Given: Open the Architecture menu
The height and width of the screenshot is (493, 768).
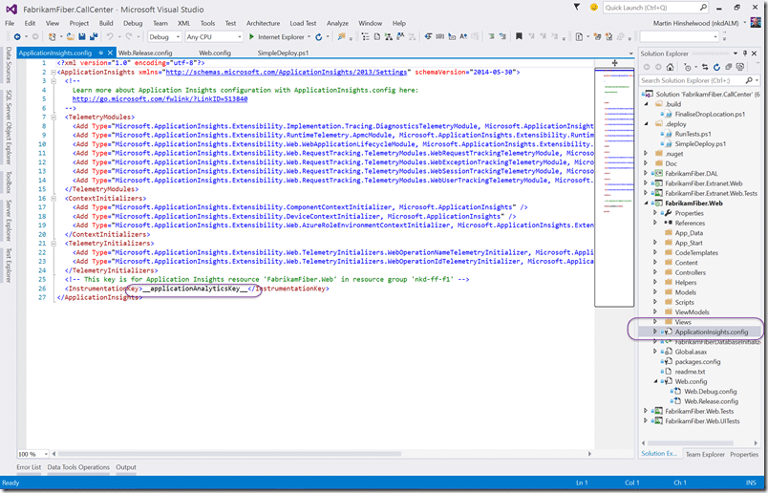Looking at the screenshot, I should 263,23.
